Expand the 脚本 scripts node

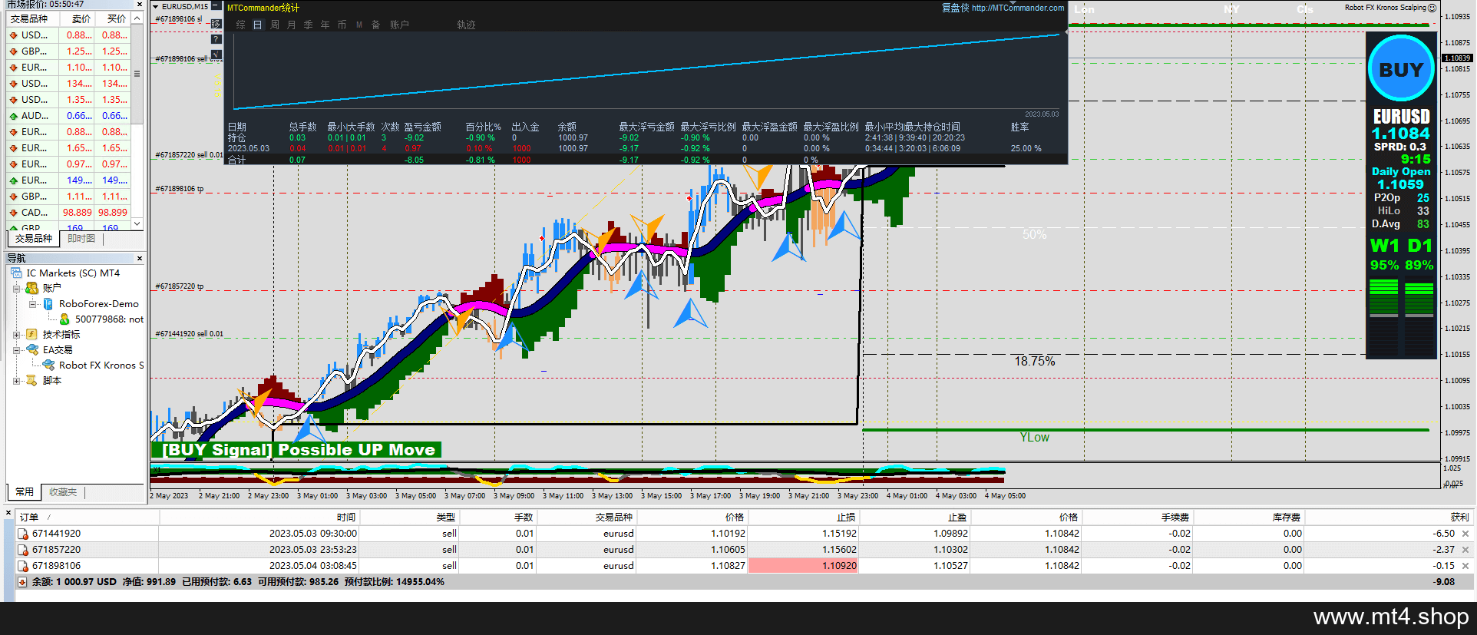16,381
